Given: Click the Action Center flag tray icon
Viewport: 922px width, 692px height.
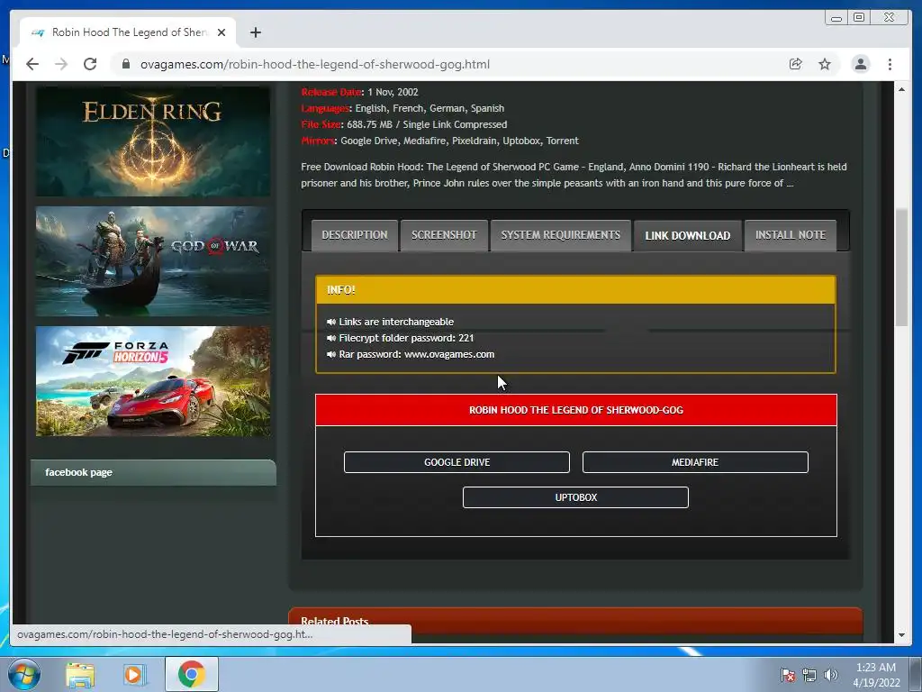Looking at the screenshot, I should pyautogui.click(x=787, y=675).
